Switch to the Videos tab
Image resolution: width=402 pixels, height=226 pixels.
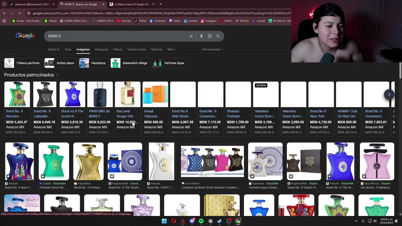pyautogui.click(x=117, y=50)
